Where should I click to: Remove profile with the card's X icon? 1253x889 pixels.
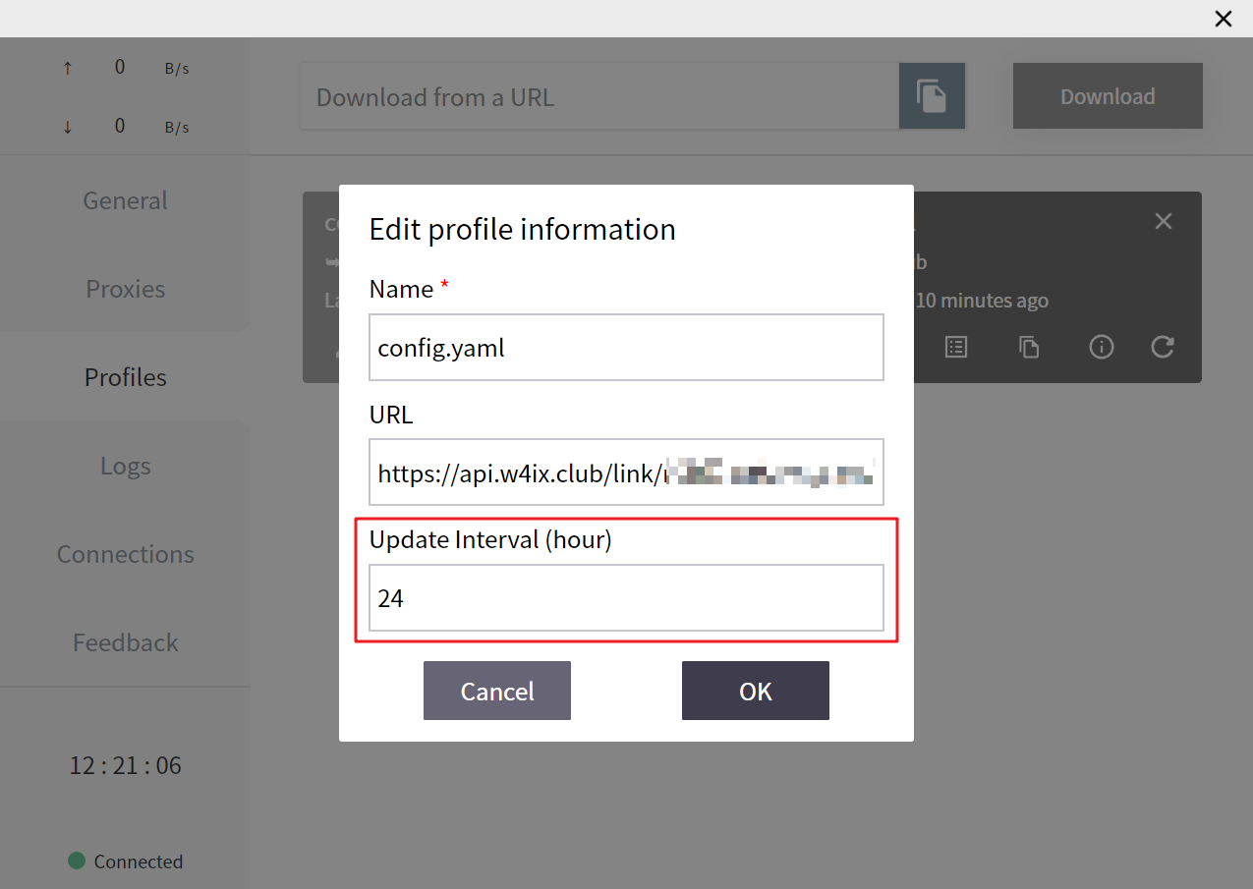click(x=1164, y=222)
